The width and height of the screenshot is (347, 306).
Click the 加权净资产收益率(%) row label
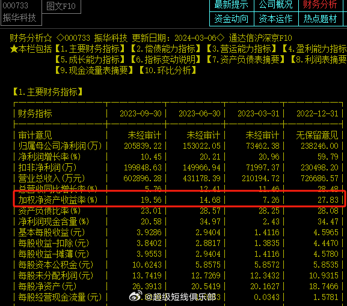pos(58,200)
